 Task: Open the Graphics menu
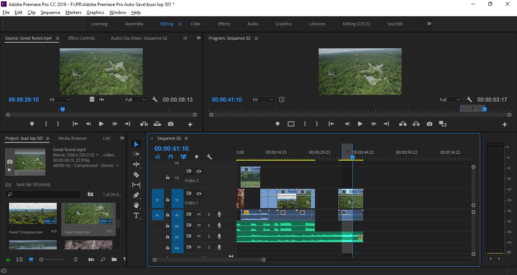(x=95, y=12)
